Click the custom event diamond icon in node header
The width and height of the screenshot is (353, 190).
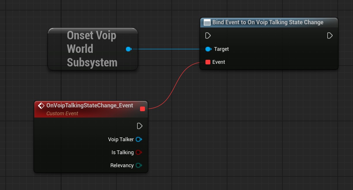[x=41, y=106]
